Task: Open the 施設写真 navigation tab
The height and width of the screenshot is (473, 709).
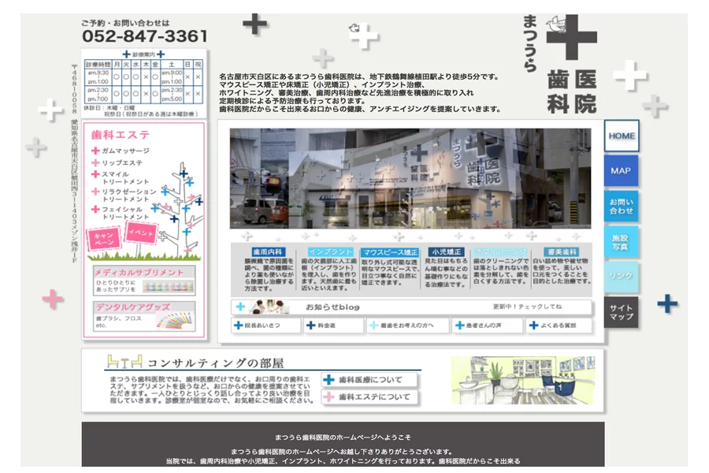Action: point(622,242)
